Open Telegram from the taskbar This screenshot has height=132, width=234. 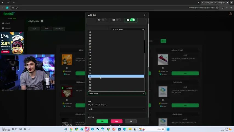(x=92, y=129)
